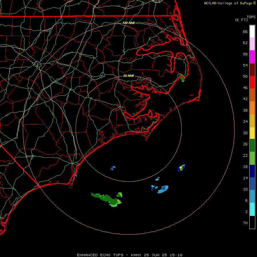Image resolution: width=257 pixels, height=257 pixels.
Task: Click the white 66 kft color swatch
Action: pyautogui.click(x=252, y=31)
